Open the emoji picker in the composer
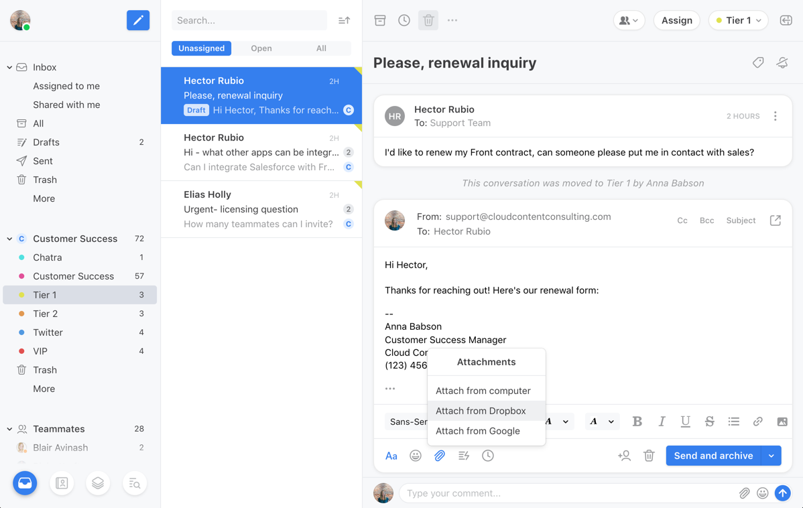The image size is (803, 508). 416,456
